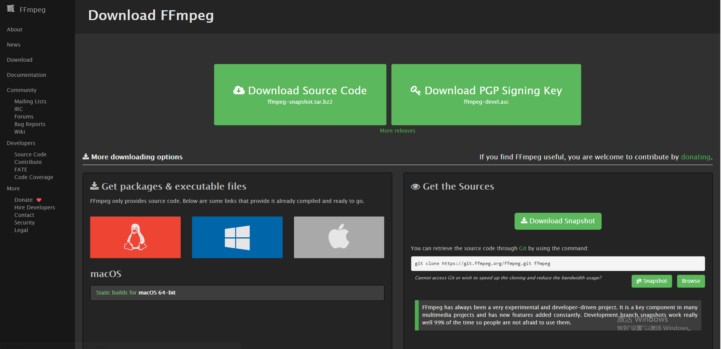
Task: Click the More downloading options heading
Action: coord(133,157)
